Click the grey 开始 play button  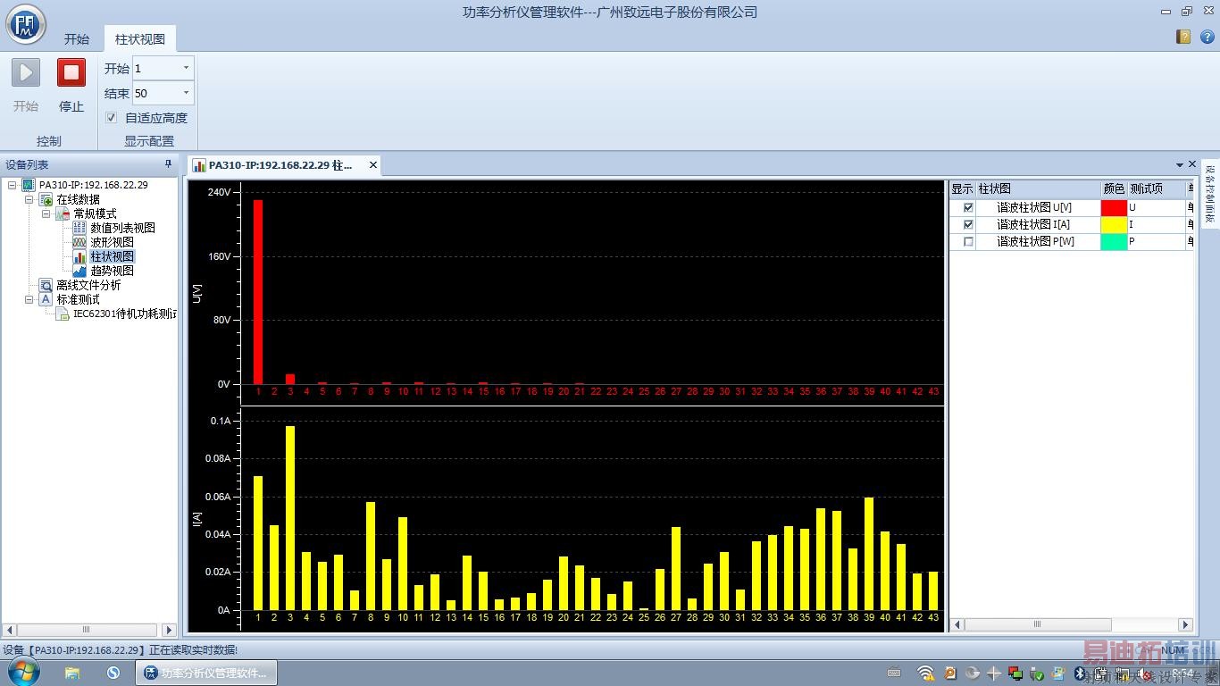coord(26,72)
